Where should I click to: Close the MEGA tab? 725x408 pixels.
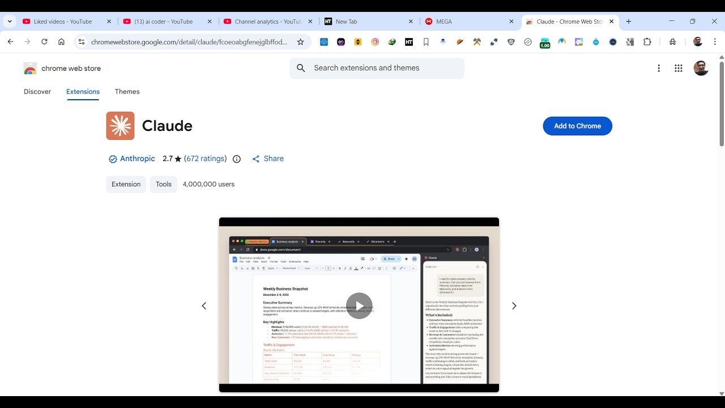pos(511,22)
